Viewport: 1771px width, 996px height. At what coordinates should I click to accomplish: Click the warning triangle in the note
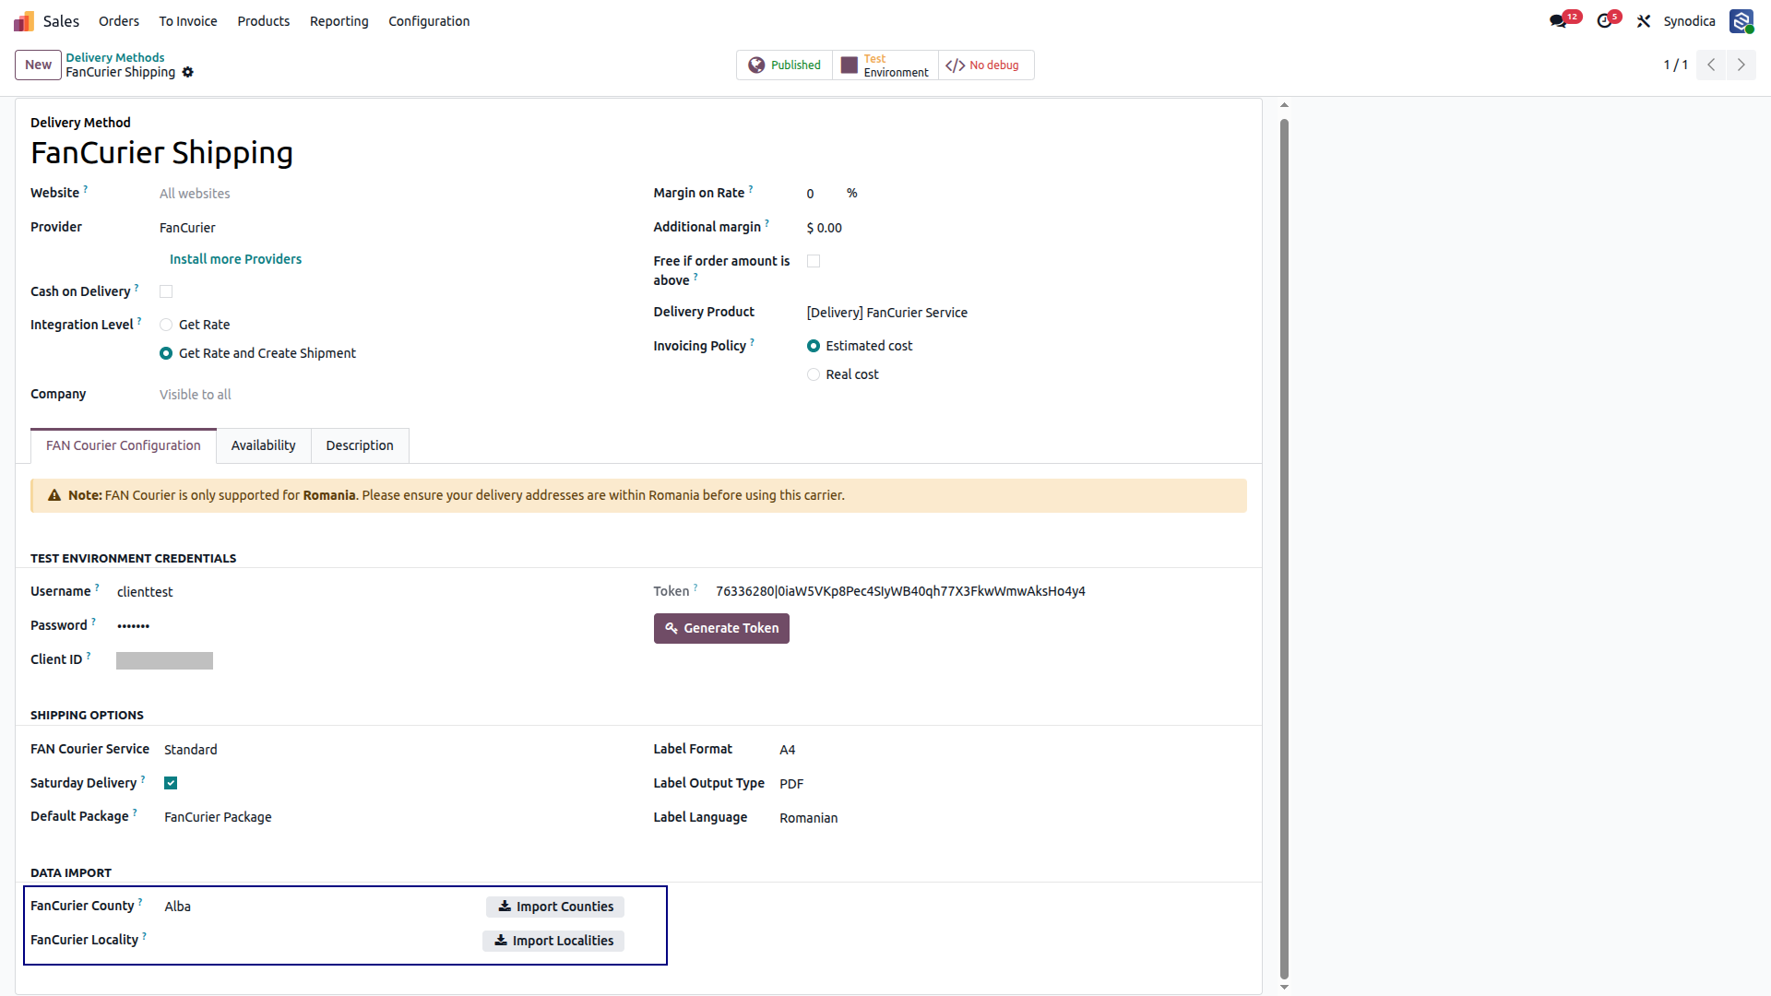[x=54, y=495]
